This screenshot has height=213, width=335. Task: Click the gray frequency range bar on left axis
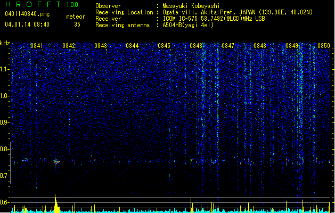click(x=10, y=162)
